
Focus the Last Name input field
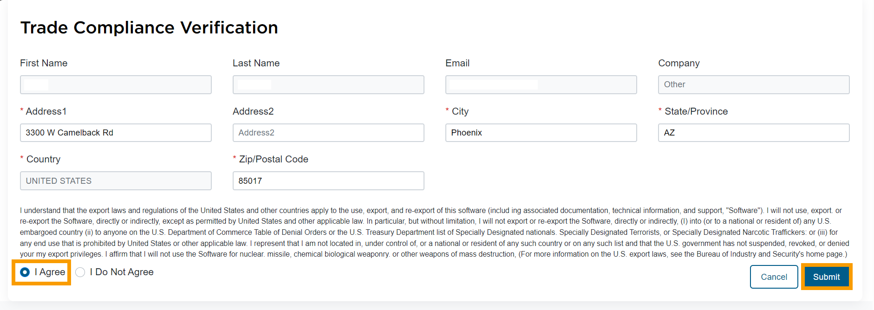click(328, 84)
